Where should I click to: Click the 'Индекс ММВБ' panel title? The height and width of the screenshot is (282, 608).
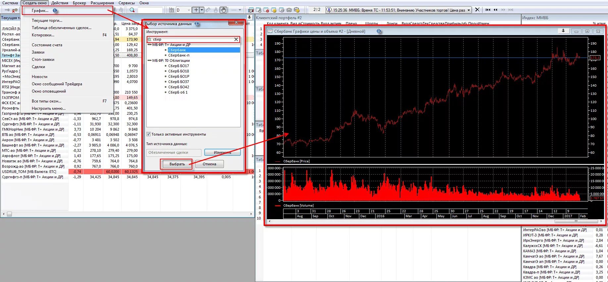[535, 18]
